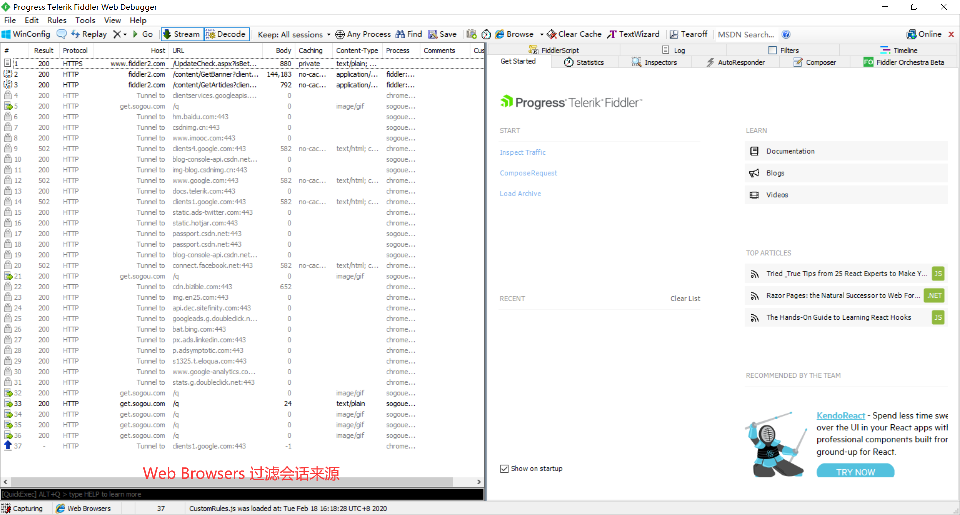Image resolution: width=960 pixels, height=515 pixels.
Task: Click the comment bubble toolbar icon
Action: [61, 34]
